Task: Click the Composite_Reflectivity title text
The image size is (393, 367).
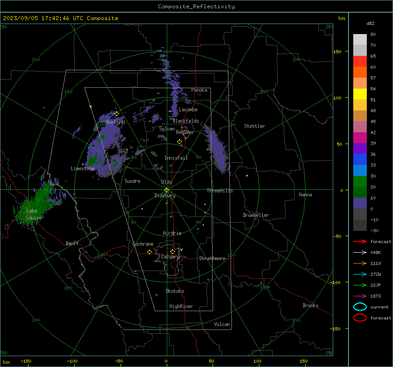Action: point(196,7)
